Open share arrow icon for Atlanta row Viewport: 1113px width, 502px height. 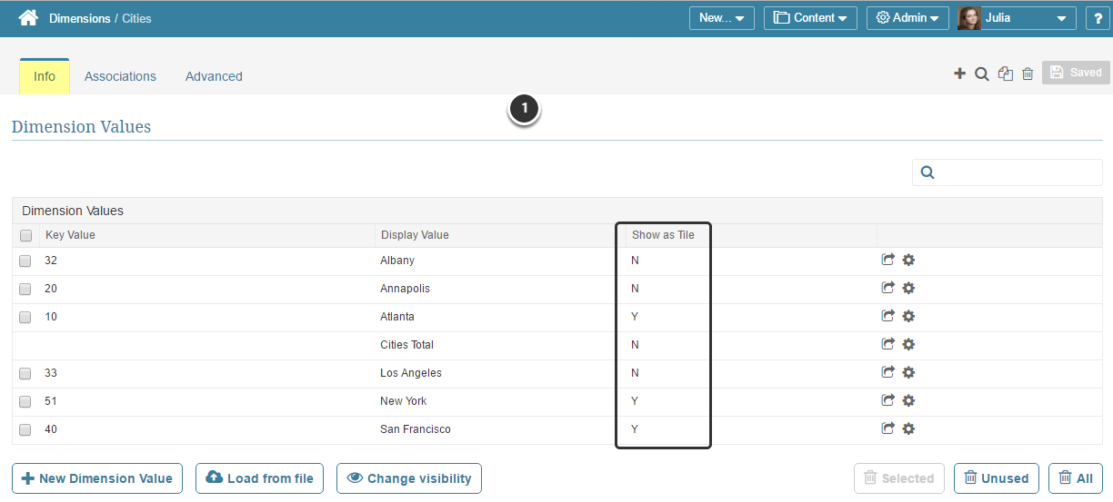point(888,316)
